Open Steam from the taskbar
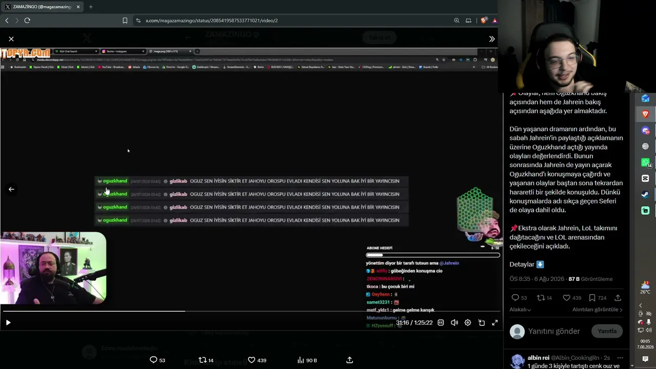The height and width of the screenshot is (369, 656). click(x=645, y=194)
